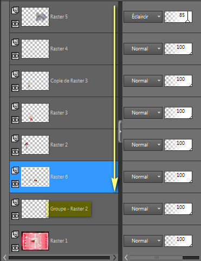The image size is (201, 261).
Task: Click the Raster 6 layer type icon
Action: [x=15, y=170]
